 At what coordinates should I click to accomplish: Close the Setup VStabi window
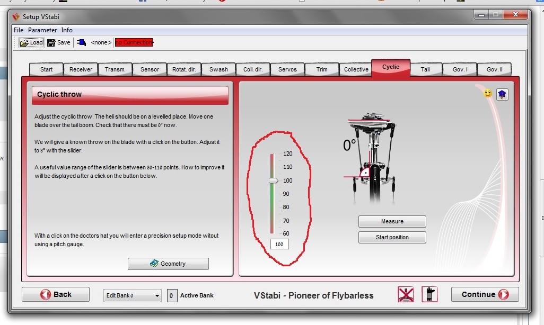coord(515,14)
